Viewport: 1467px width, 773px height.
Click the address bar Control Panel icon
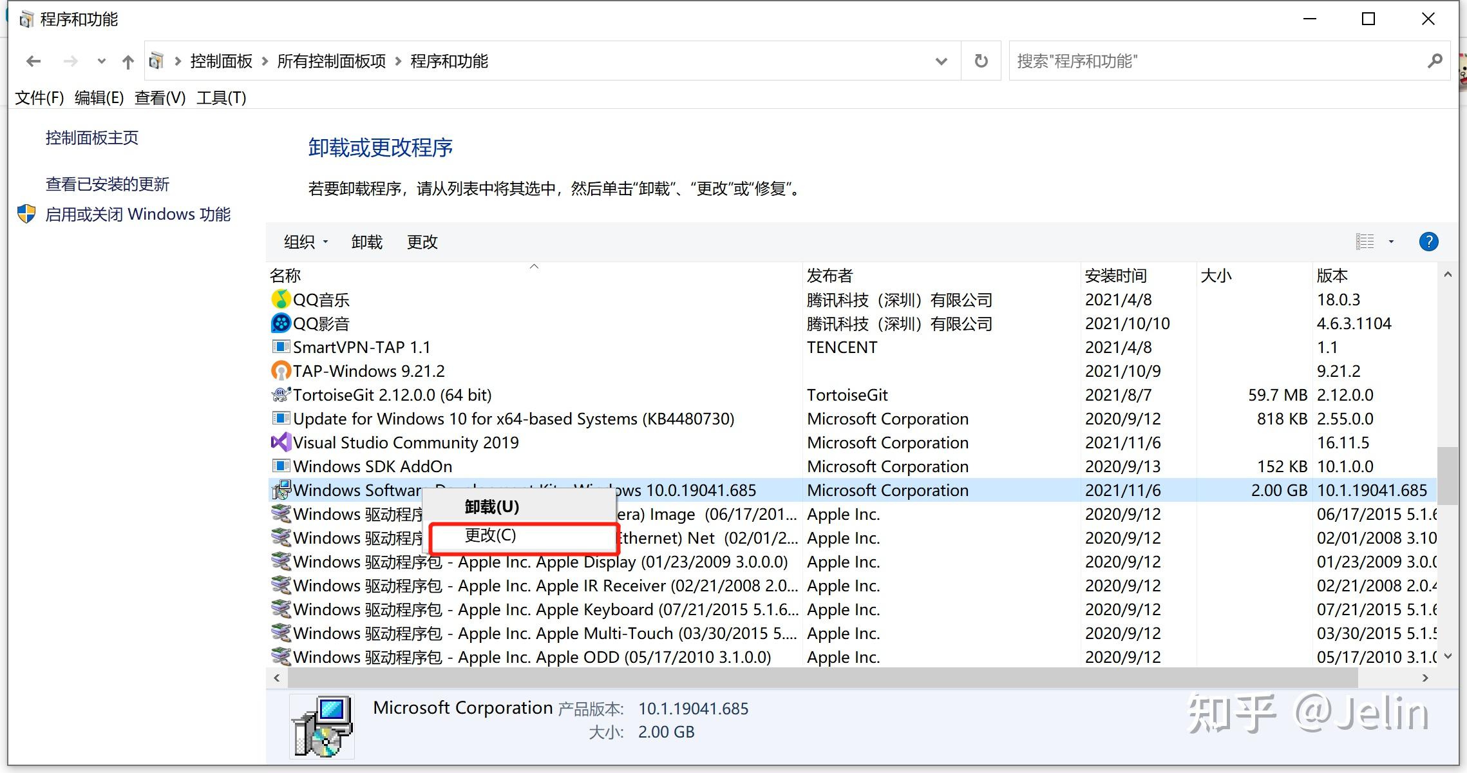click(x=156, y=61)
